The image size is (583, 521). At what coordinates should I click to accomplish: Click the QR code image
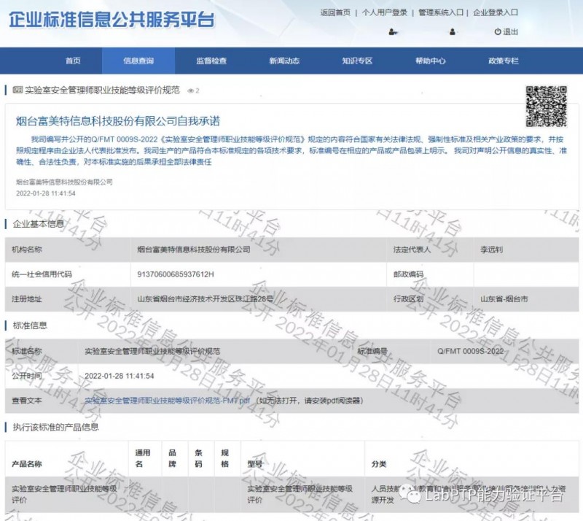(546, 106)
